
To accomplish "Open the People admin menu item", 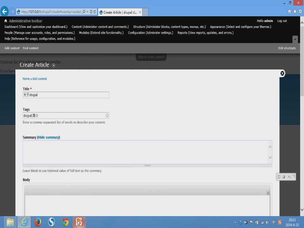I will click(x=39, y=33).
